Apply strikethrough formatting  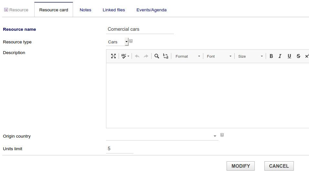pyautogui.click(x=298, y=56)
